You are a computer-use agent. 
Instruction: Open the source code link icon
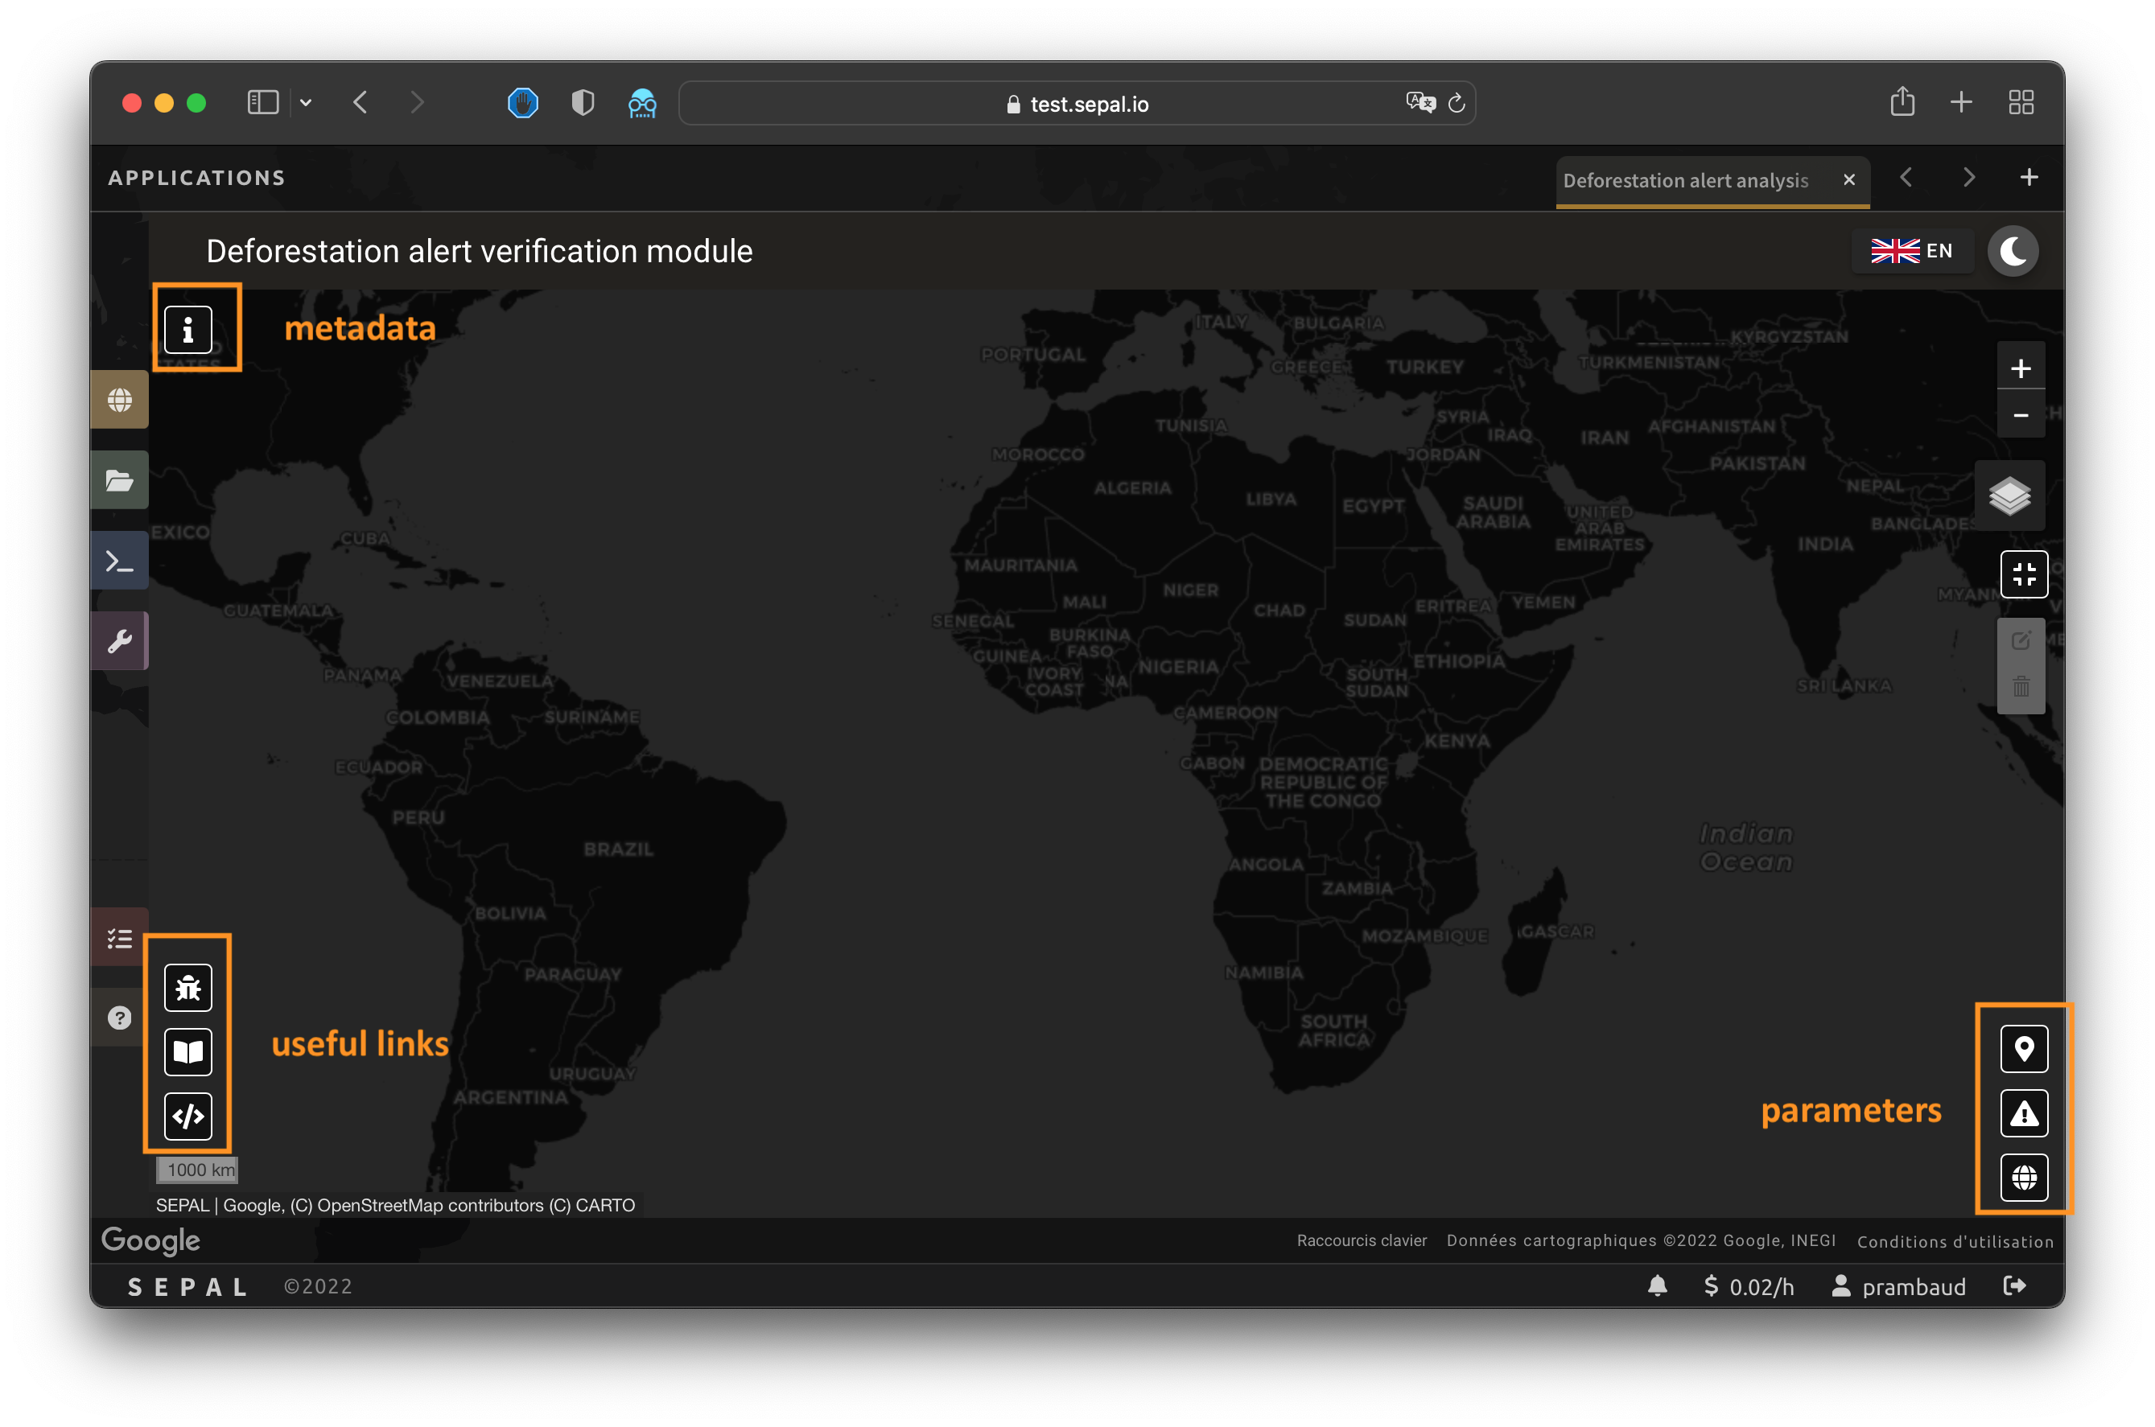187,1116
